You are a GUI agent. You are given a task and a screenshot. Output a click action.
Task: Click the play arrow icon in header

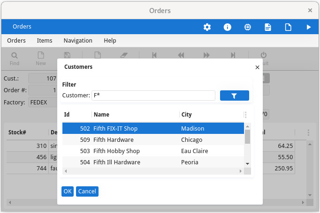coord(309,27)
